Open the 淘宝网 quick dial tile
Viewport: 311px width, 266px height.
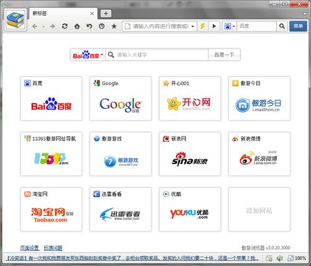(x=51, y=209)
